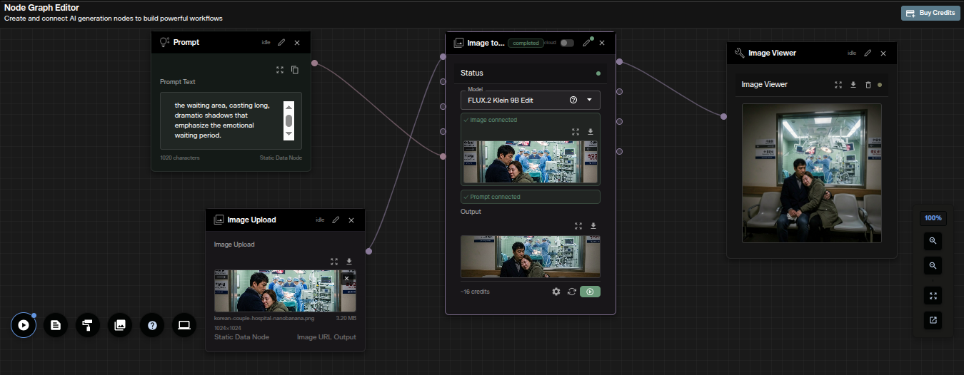Click the Prompt node title
Image resolution: width=964 pixels, height=375 pixels.
tap(186, 43)
